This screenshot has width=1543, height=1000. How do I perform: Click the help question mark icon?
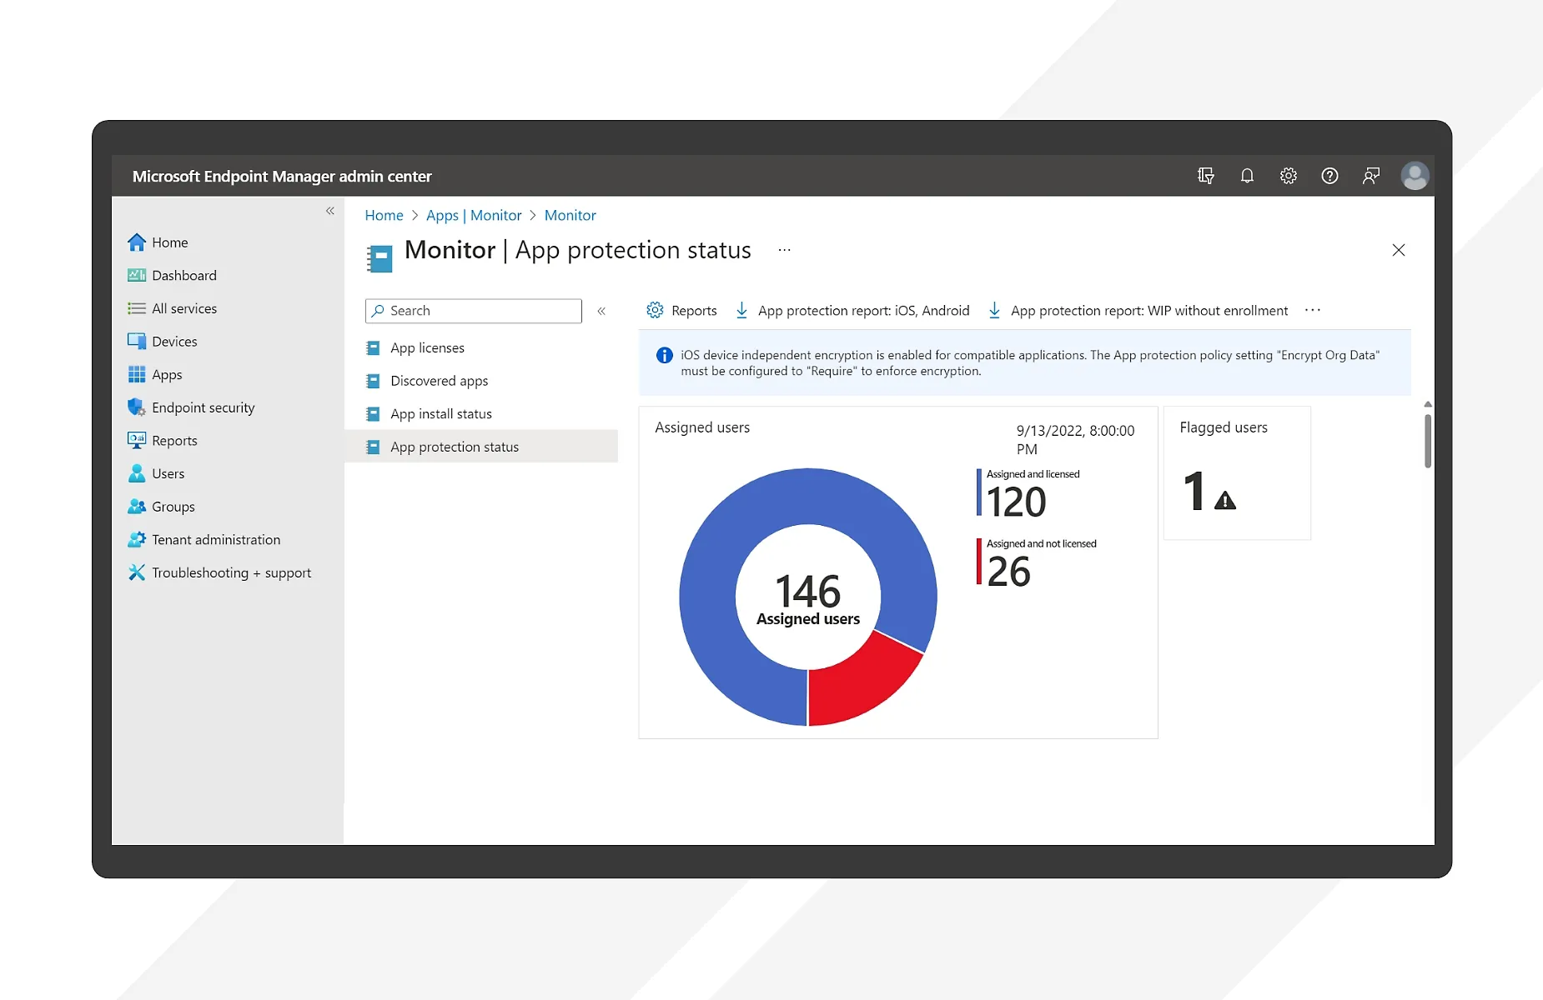[x=1329, y=176]
